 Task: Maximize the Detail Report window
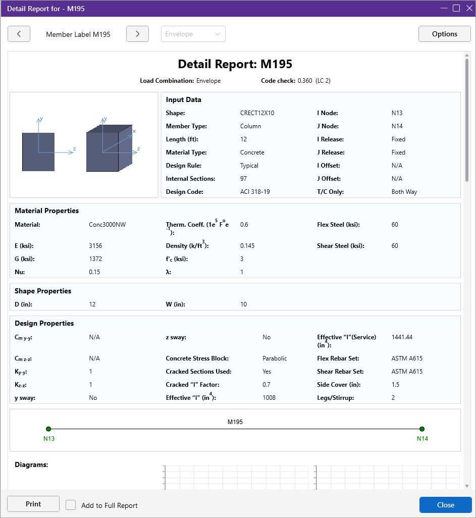point(456,8)
